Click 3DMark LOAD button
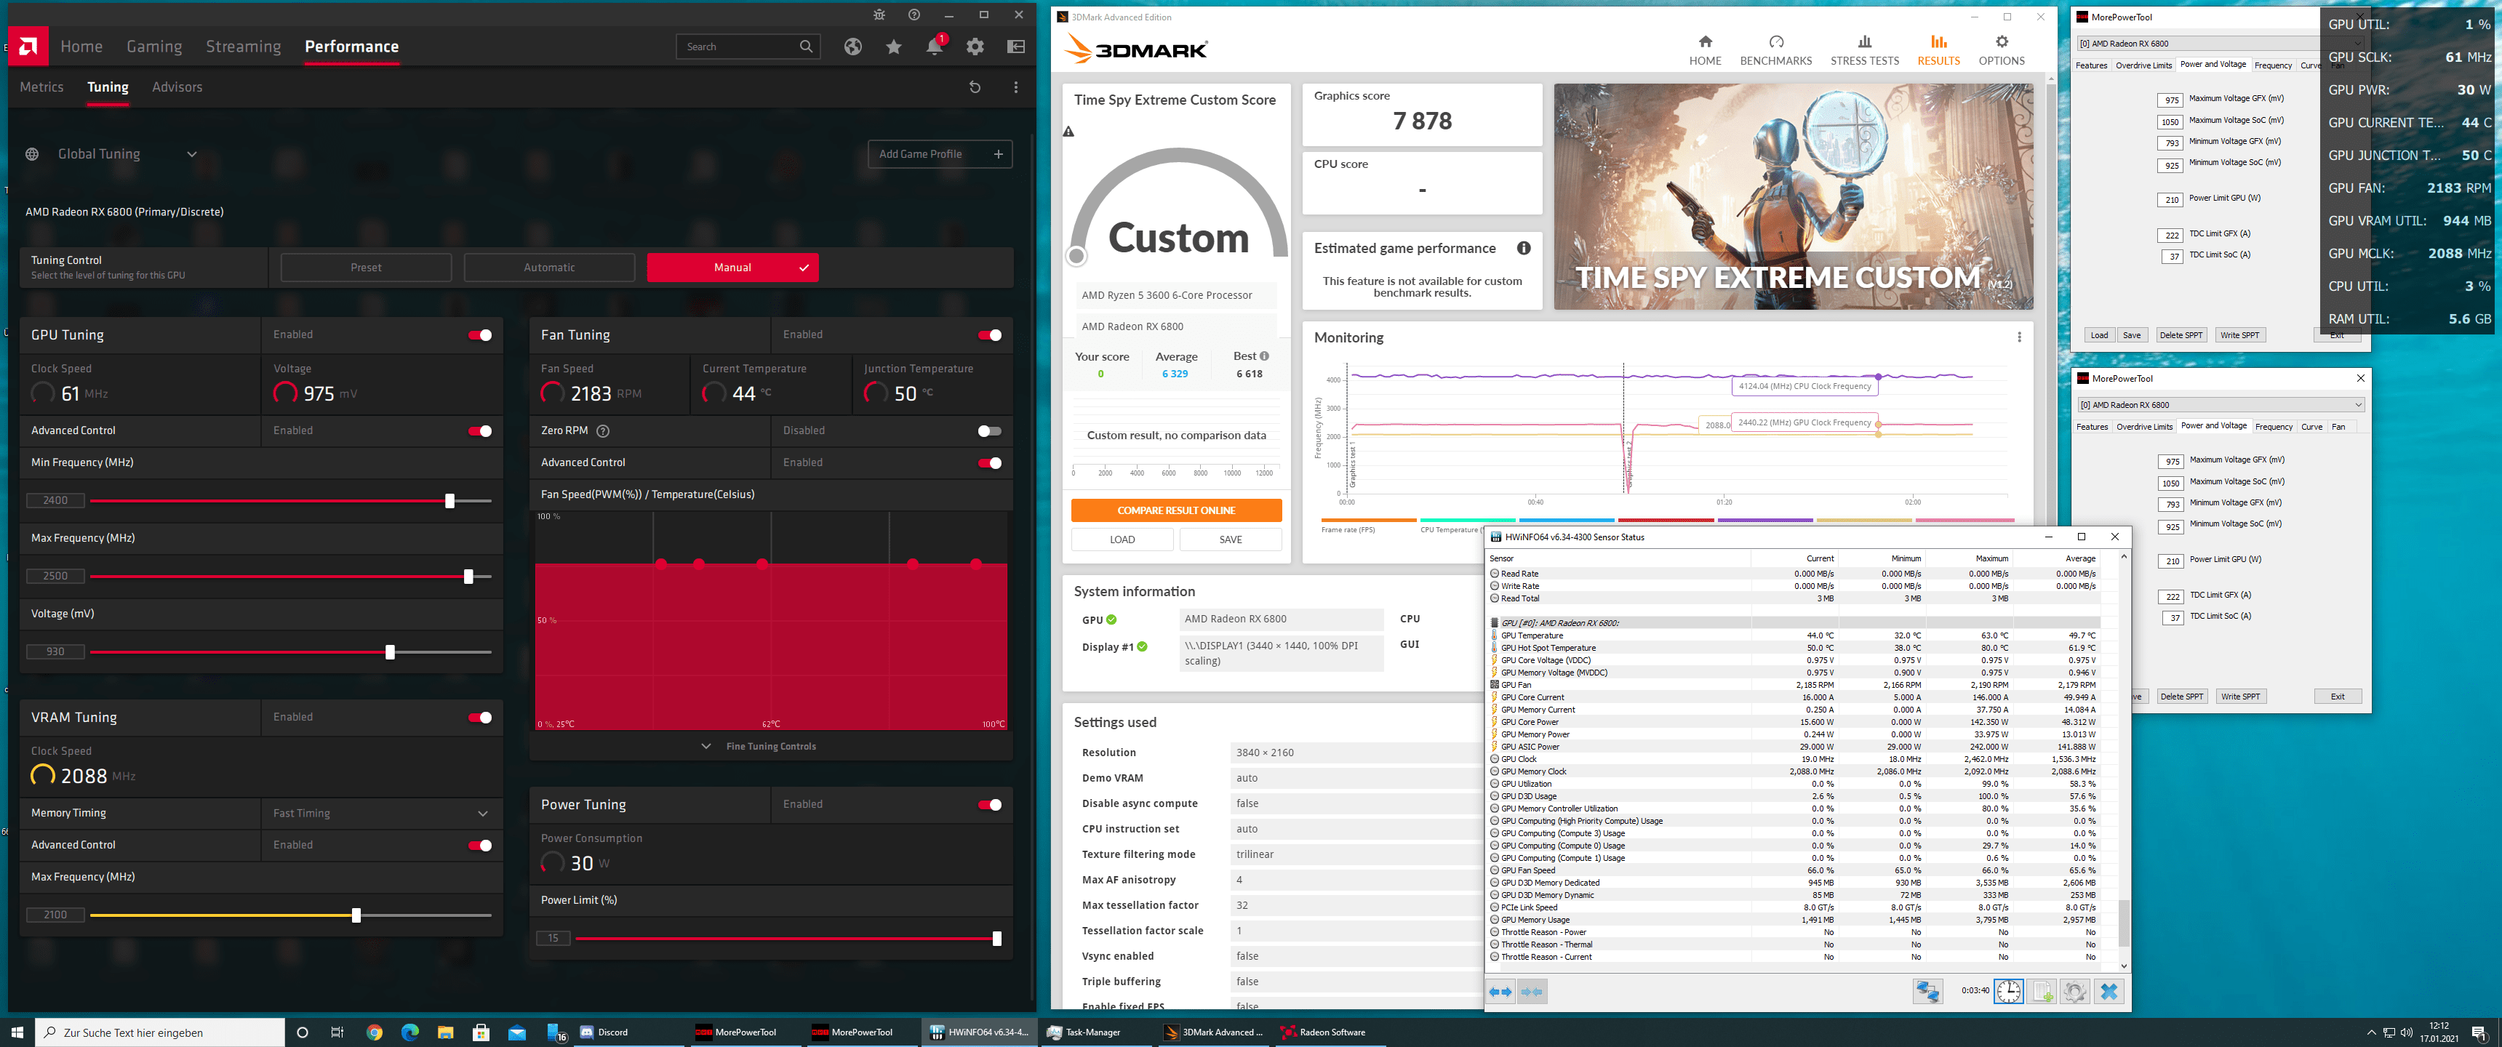The height and width of the screenshot is (1047, 2502). 1122,540
